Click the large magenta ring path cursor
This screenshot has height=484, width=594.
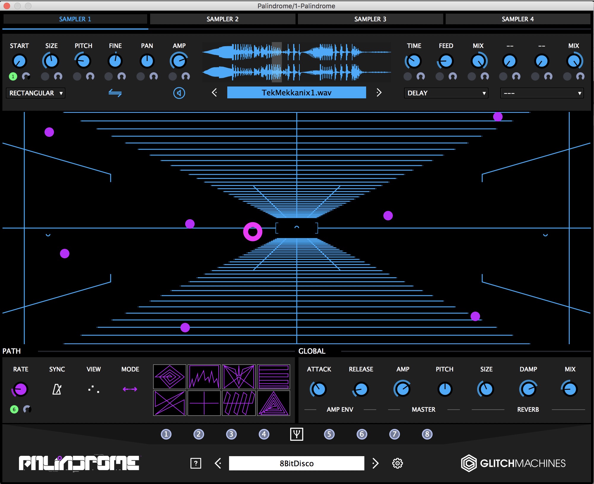click(x=253, y=232)
